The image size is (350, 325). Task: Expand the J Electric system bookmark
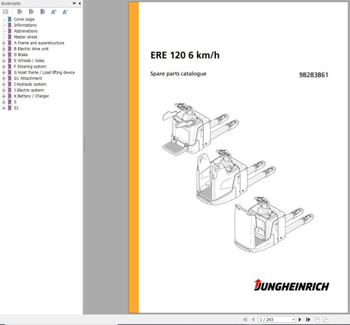(3, 90)
